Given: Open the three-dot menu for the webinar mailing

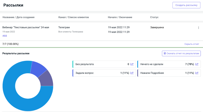Looking at the screenshot, I should point(198,28).
